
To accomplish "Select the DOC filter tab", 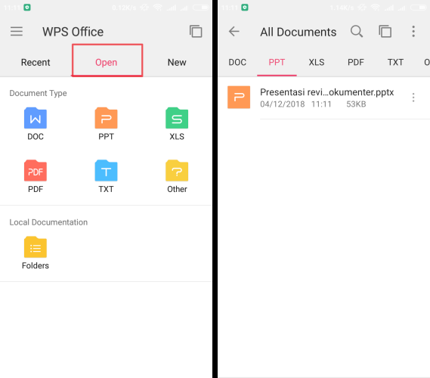I will [x=237, y=62].
